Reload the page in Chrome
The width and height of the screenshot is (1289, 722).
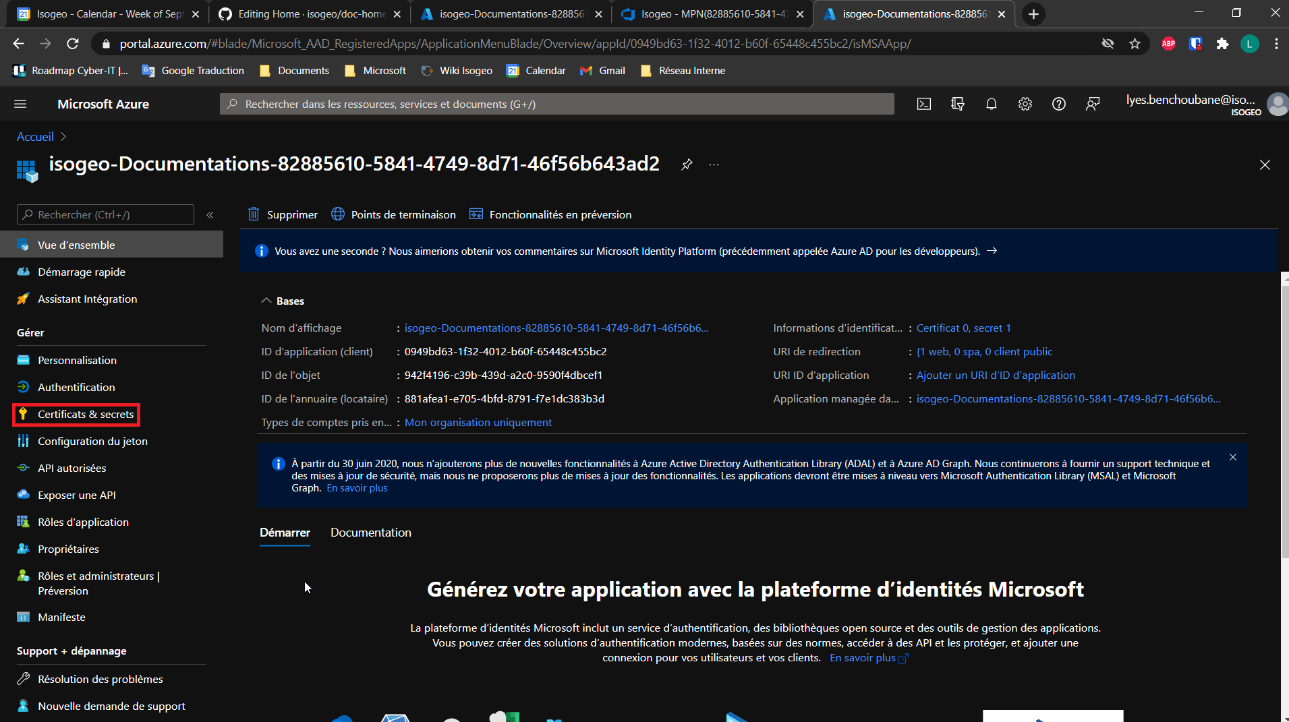tap(73, 44)
